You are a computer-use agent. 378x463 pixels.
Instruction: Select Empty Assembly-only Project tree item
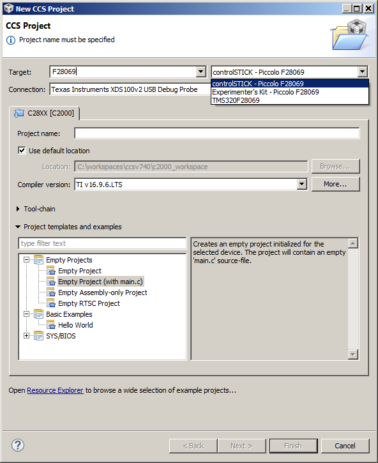click(102, 292)
